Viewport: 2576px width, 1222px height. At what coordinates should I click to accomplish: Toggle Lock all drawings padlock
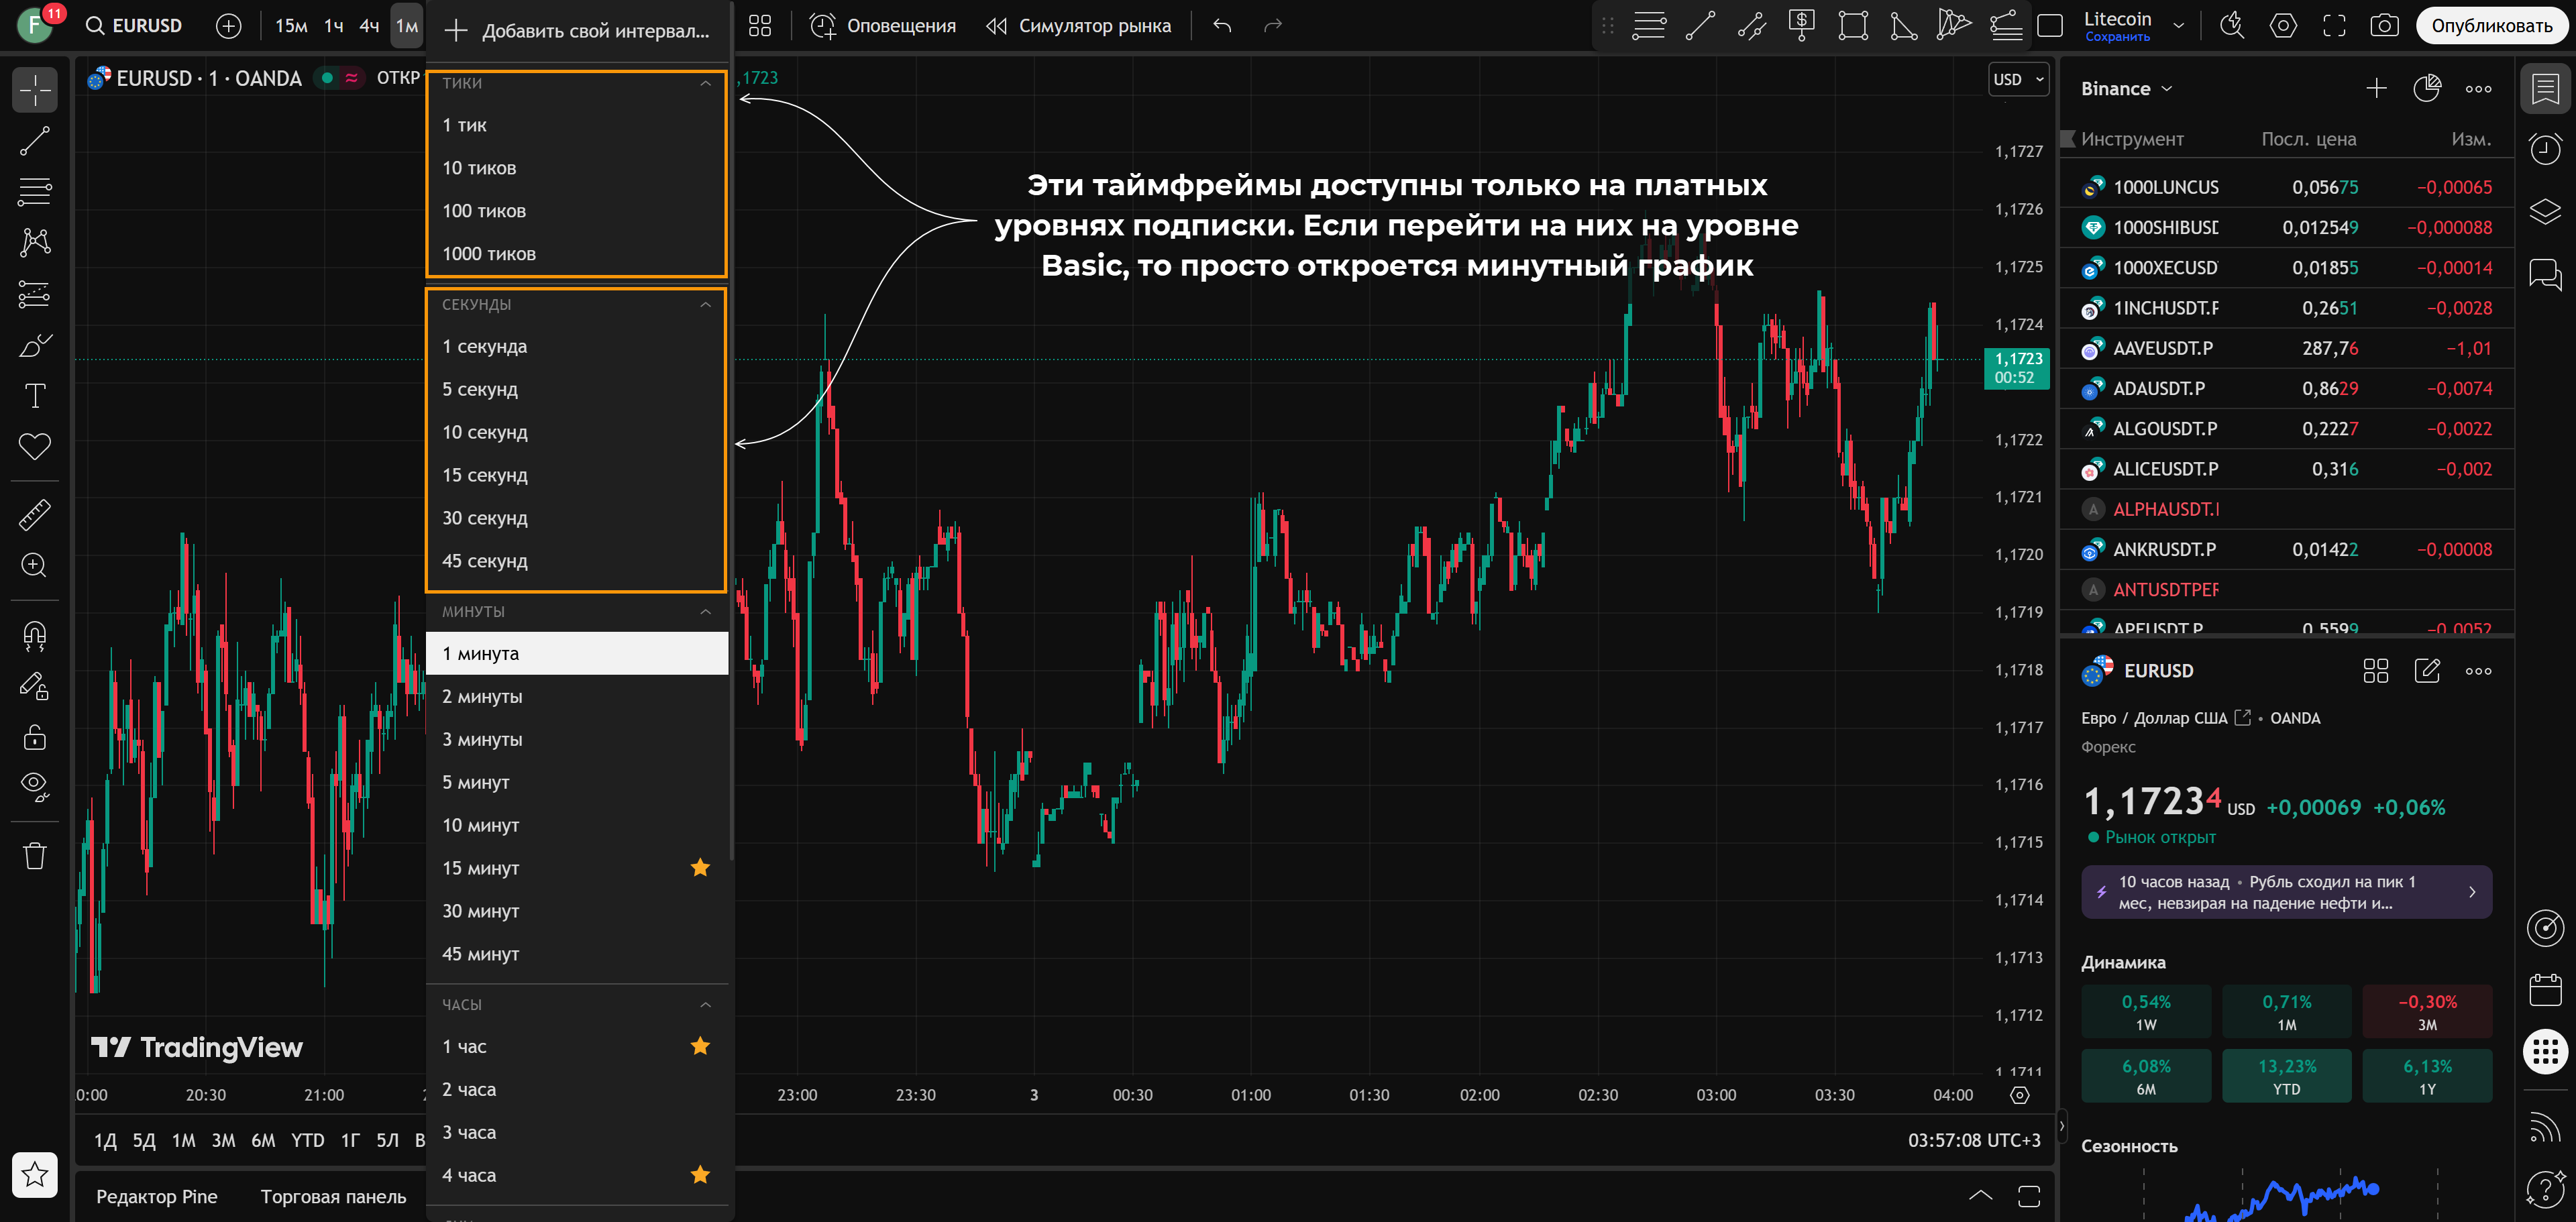point(35,738)
